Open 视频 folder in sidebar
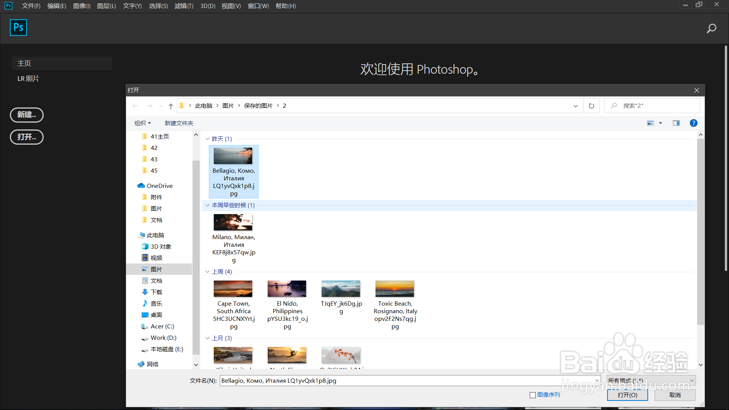 pos(156,258)
